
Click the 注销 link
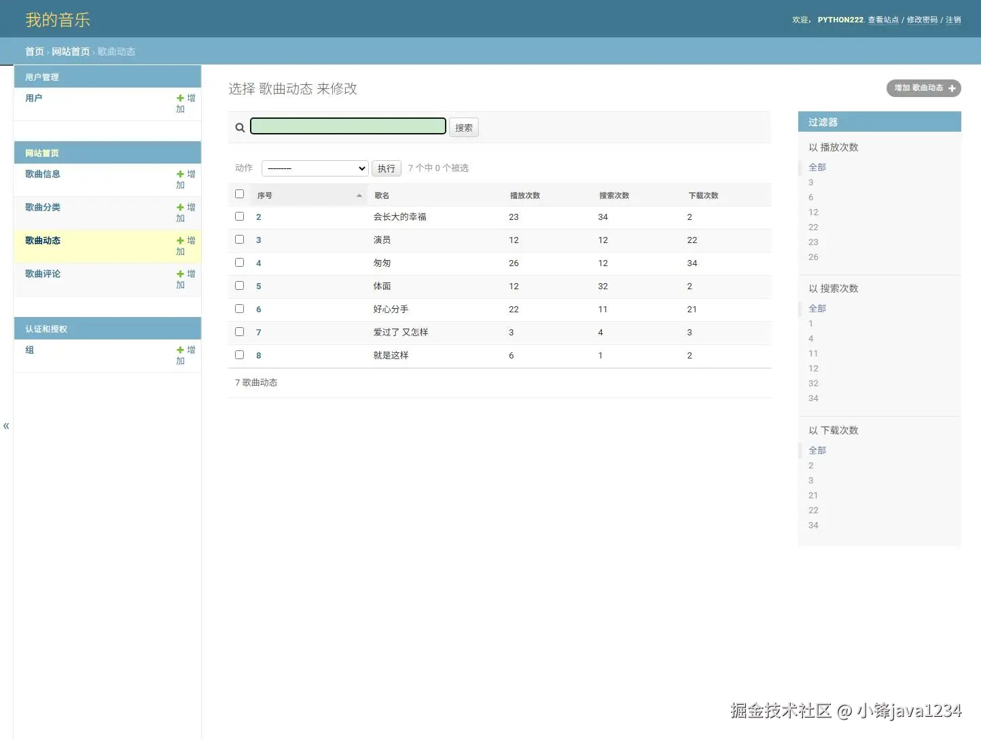point(953,20)
